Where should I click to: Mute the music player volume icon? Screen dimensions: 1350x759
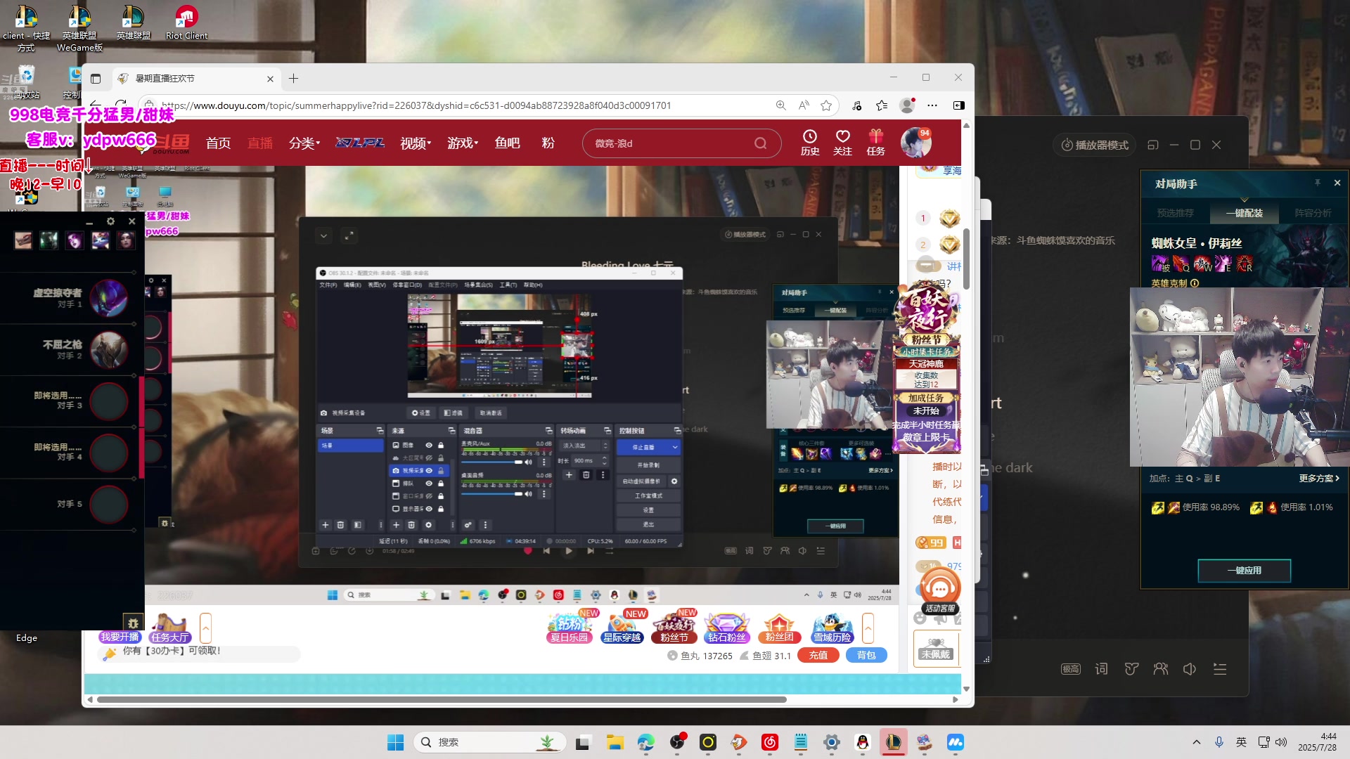[1190, 669]
